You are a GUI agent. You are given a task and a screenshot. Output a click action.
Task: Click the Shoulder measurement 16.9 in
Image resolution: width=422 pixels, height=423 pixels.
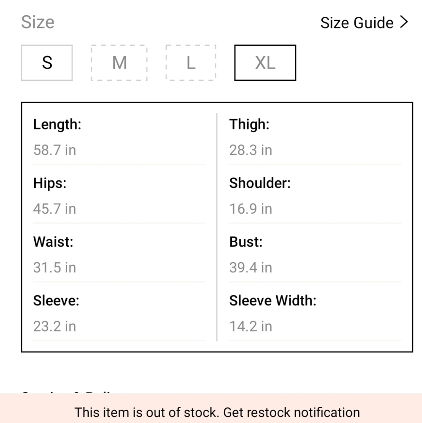tap(250, 209)
